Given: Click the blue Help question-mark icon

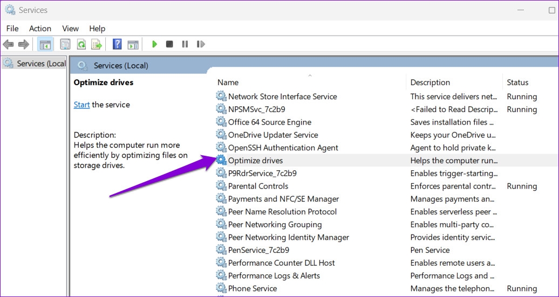Looking at the screenshot, I should [117, 44].
